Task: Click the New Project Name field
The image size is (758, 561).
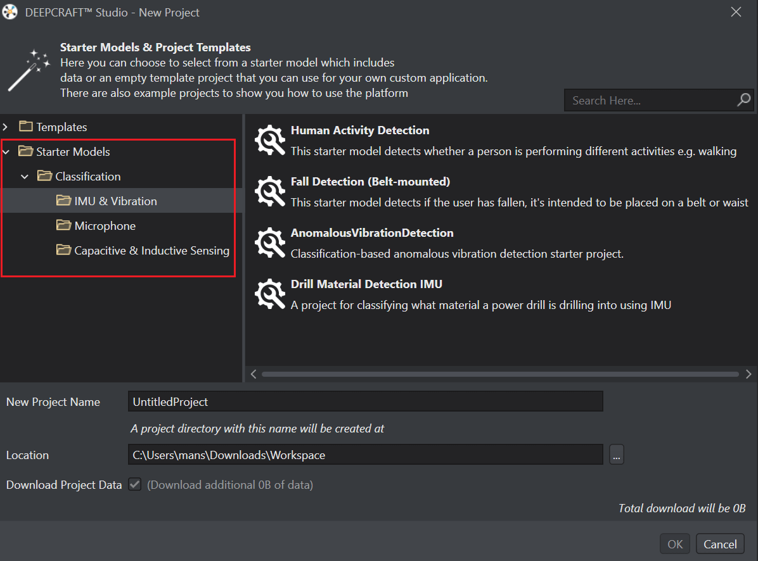Action: click(364, 401)
